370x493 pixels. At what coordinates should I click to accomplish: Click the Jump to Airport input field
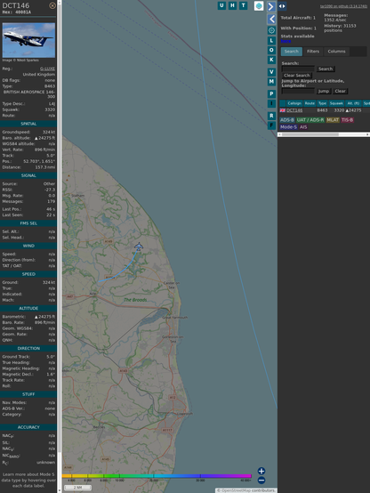click(x=298, y=91)
